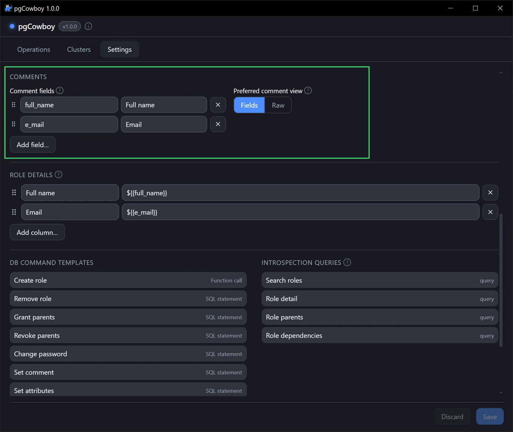Image resolution: width=513 pixels, height=432 pixels.
Task: Expand the Search roles query
Action: [380, 280]
